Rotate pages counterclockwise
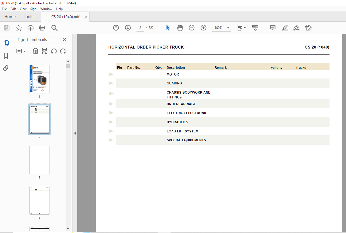Screen dimensions: 346x233 tap(54, 51)
